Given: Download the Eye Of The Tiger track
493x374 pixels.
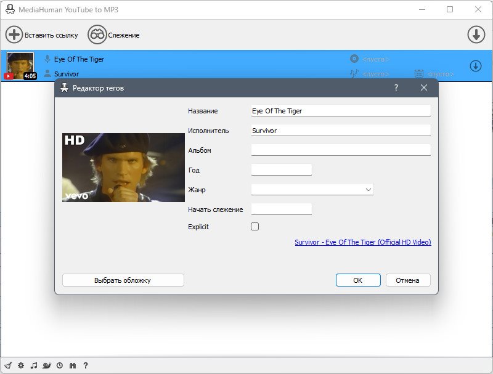Looking at the screenshot, I should point(476,67).
